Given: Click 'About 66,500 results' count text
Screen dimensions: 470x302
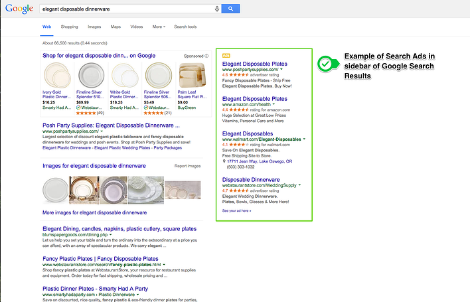Looking at the screenshot, I should pos(74,43).
